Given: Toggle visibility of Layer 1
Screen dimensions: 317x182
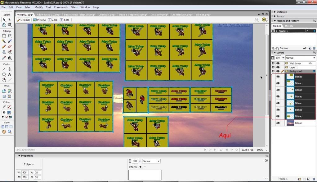Looking at the screenshot, I should (278, 68).
